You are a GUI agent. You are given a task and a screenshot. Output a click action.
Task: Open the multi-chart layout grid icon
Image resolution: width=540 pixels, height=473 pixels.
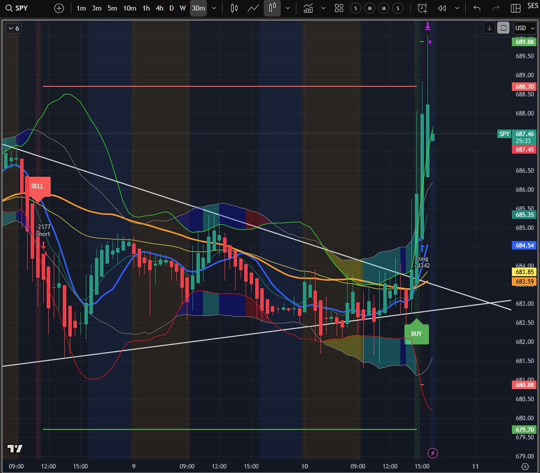339,8
